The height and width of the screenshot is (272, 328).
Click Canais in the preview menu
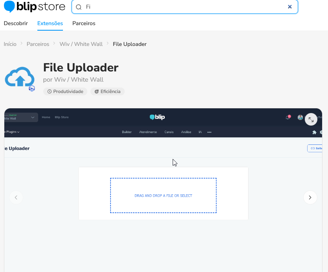[x=169, y=132]
